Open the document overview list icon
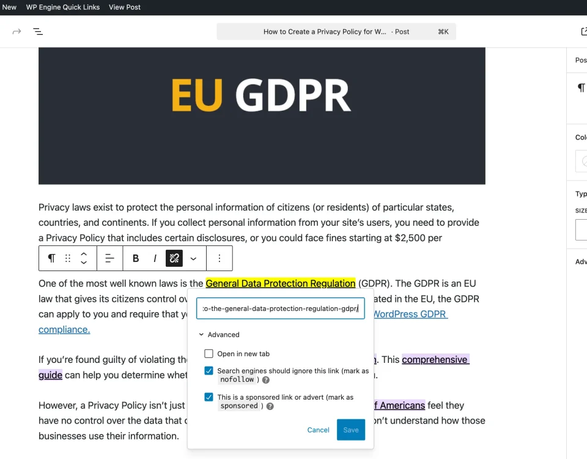The width and height of the screenshot is (587, 459). (38, 31)
